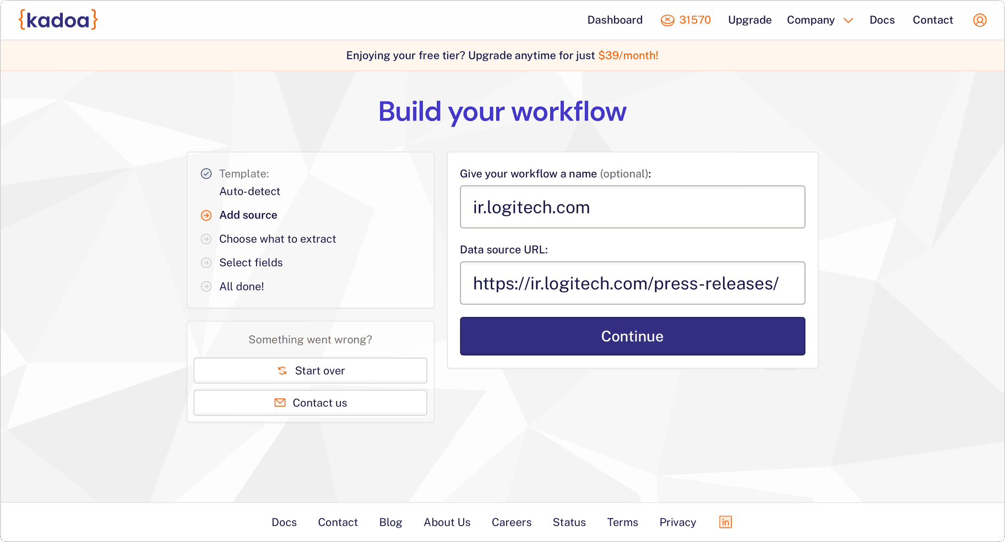The width and height of the screenshot is (1005, 542).
Task: Open the Dashboard menu item
Action: [x=615, y=20]
